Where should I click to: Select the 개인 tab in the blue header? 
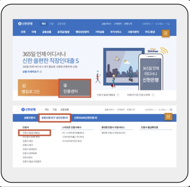[x=44, y=24]
